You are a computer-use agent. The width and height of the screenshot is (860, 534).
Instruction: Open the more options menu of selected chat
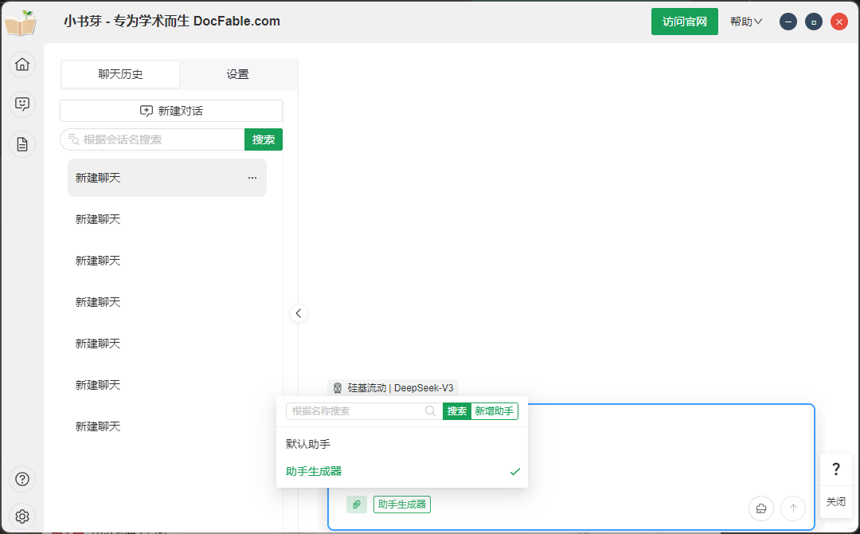pos(252,178)
